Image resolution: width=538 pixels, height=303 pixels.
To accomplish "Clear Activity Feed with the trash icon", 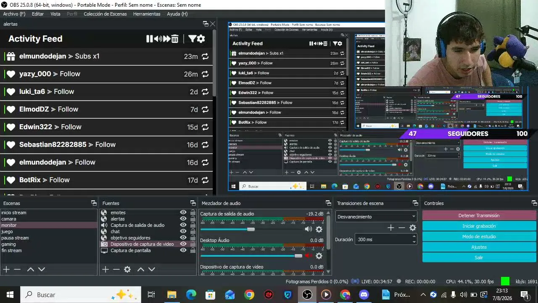I will (x=175, y=39).
